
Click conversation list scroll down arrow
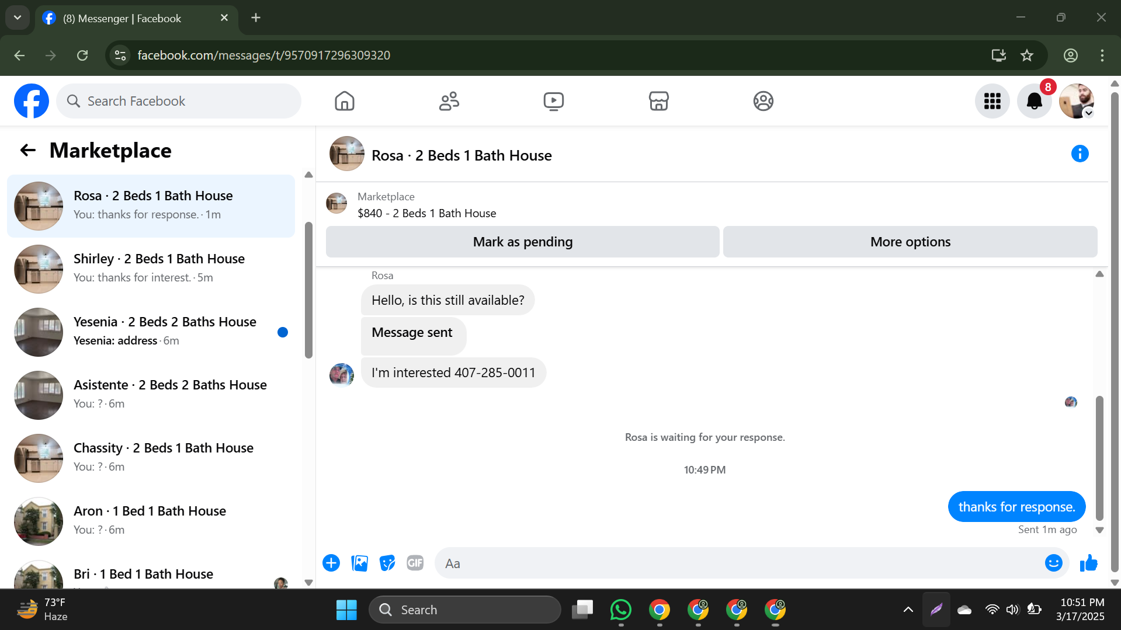click(308, 583)
